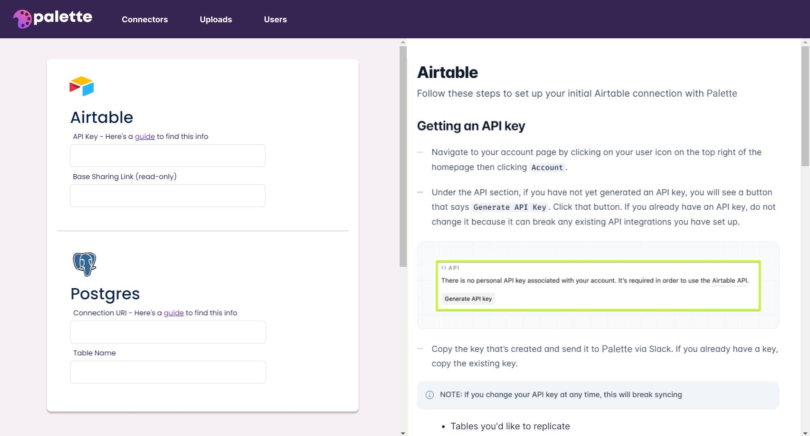This screenshot has height=436, width=810.
Task: Click the left panel scroll-down arrow
Action: point(403,433)
